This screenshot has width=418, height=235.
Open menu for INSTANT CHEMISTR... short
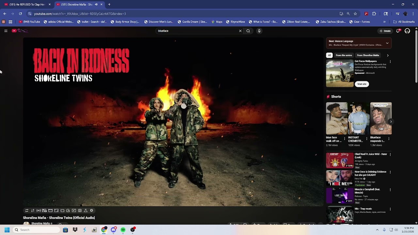pyautogui.click(x=367, y=139)
